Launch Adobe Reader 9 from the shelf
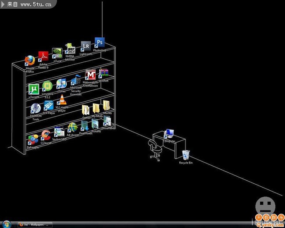This screenshot has height=228, width=285. pos(43,57)
